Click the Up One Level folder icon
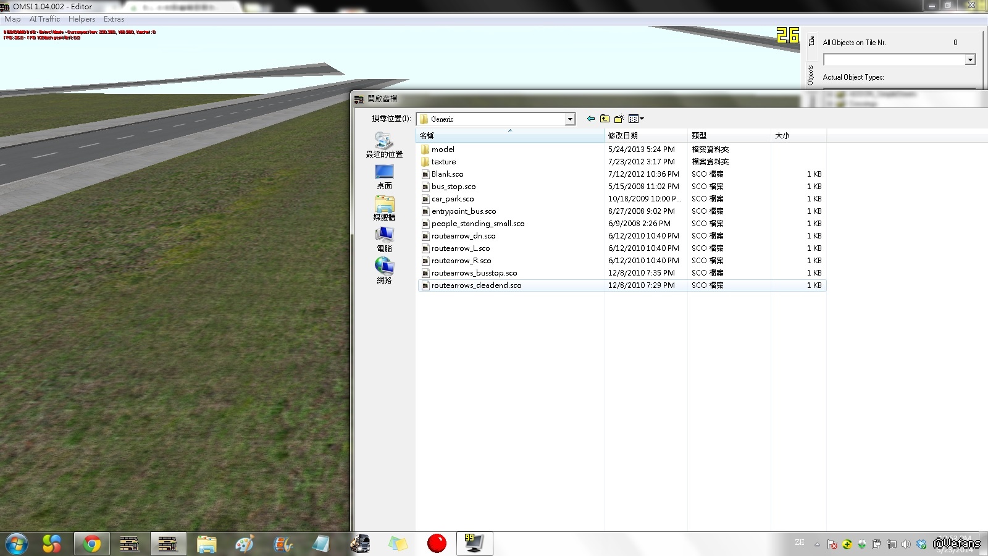988x556 pixels. [x=605, y=119]
